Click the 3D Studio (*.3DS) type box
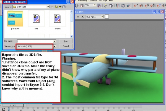166x111 pixels. pos(35,46)
